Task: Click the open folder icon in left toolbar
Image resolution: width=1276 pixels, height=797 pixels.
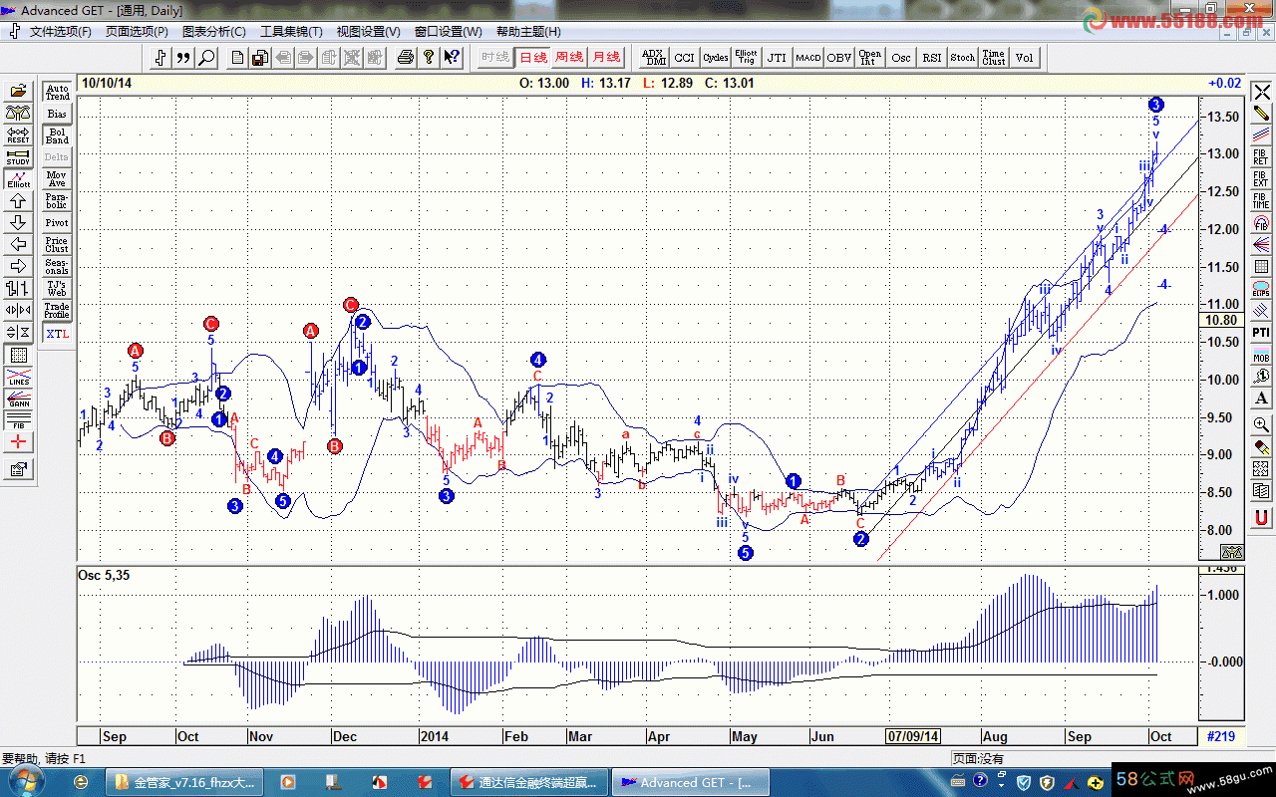Action: [x=18, y=92]
